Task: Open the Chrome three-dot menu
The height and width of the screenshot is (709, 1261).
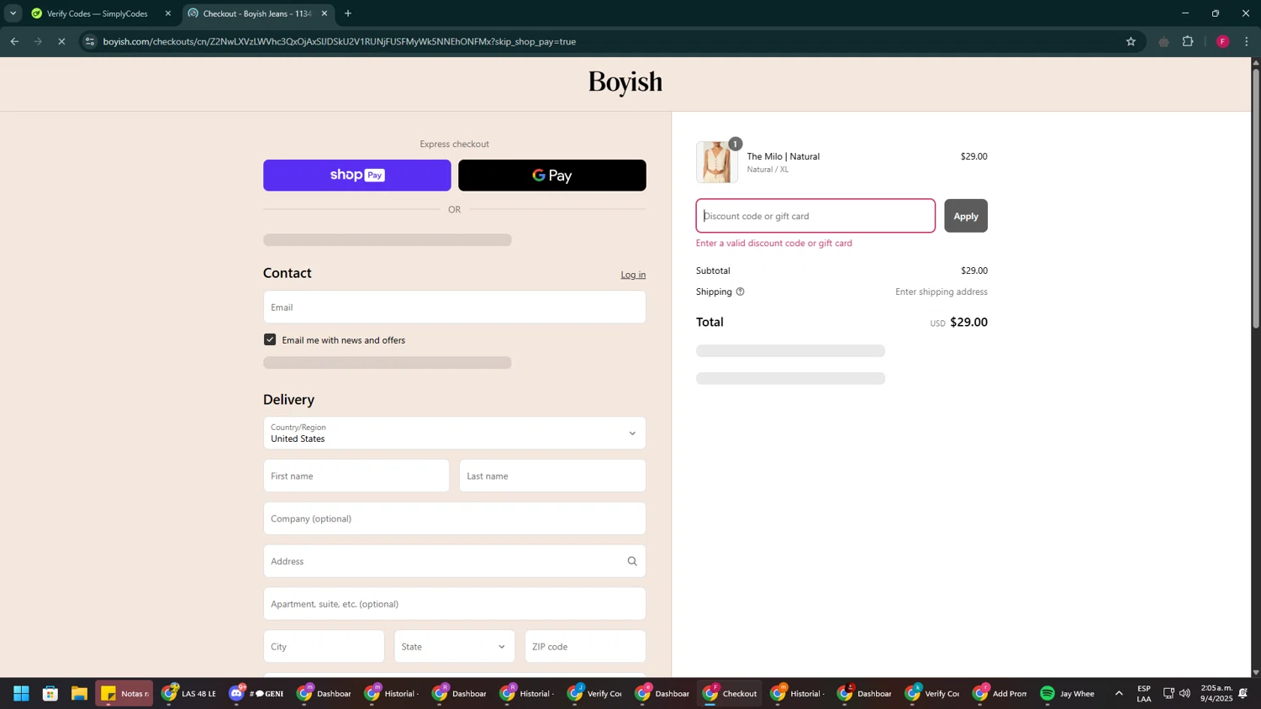Action: (1247, 41)
